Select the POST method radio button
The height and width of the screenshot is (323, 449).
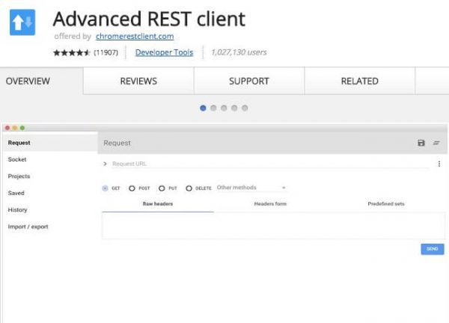pyautogui.click(x=132, y=188)
